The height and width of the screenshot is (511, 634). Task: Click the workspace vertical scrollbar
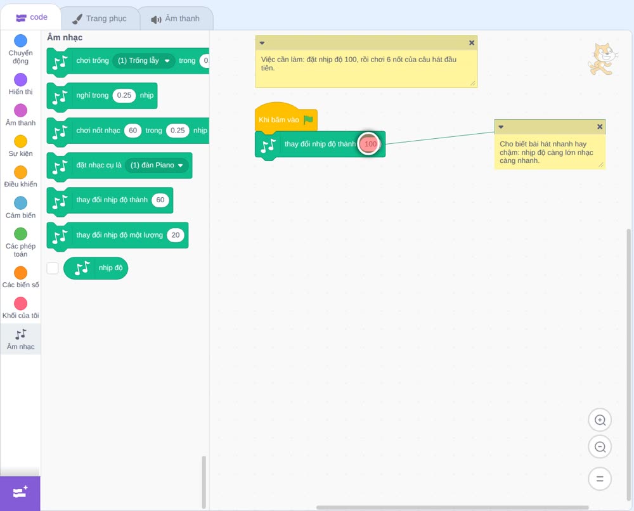coord(629,365)
